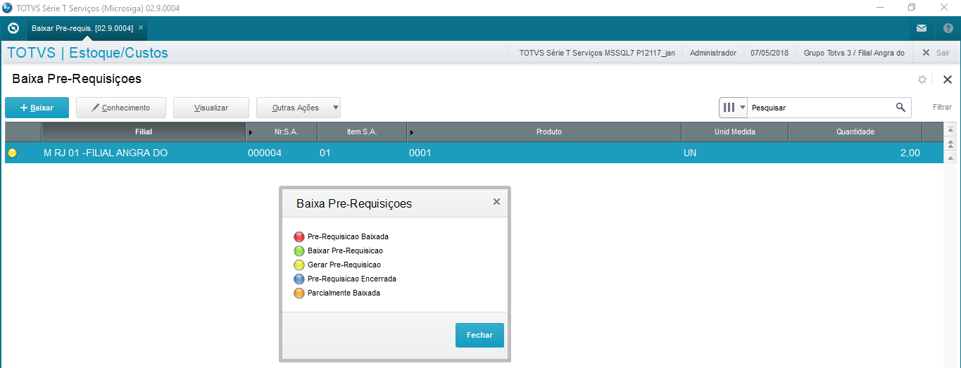Close the legend dialog with its X
Viewport: 961px width, 368px height.
click(x=496, y=202)
